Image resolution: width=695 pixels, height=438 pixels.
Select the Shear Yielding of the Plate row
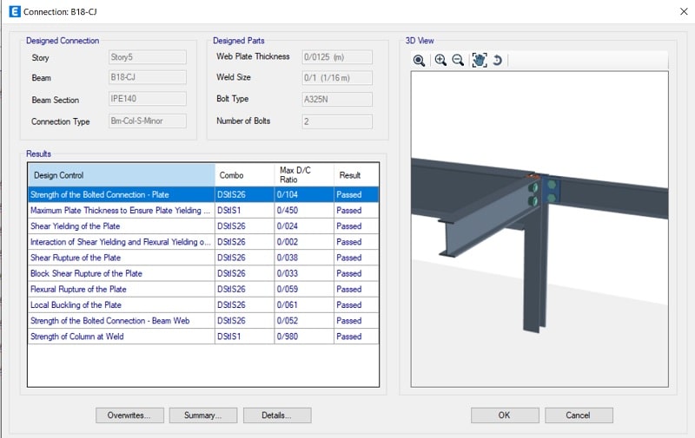pos(203,226)
